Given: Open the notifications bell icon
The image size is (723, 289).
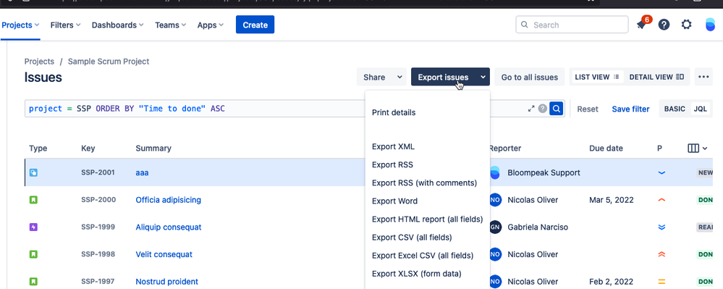Looking at the screenshot, I should [641, 25].
